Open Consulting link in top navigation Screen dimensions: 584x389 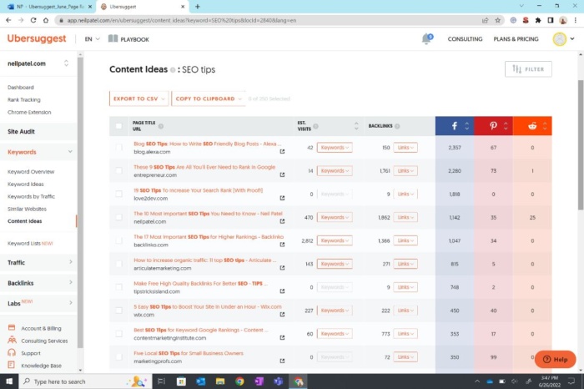pos(465,38)
